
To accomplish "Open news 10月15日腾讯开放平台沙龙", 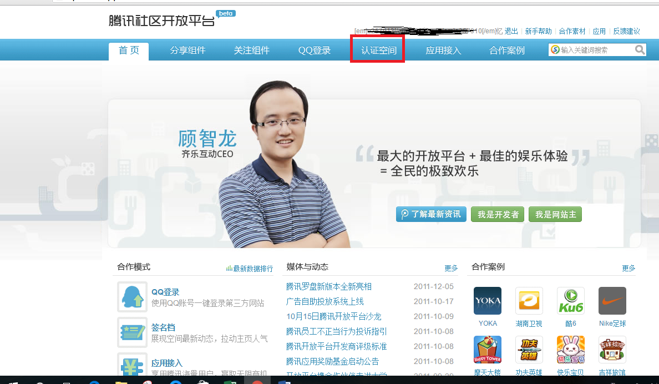I will (x=334, y=316).
